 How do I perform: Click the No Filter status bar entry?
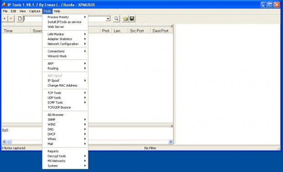(x=150, y=148)
